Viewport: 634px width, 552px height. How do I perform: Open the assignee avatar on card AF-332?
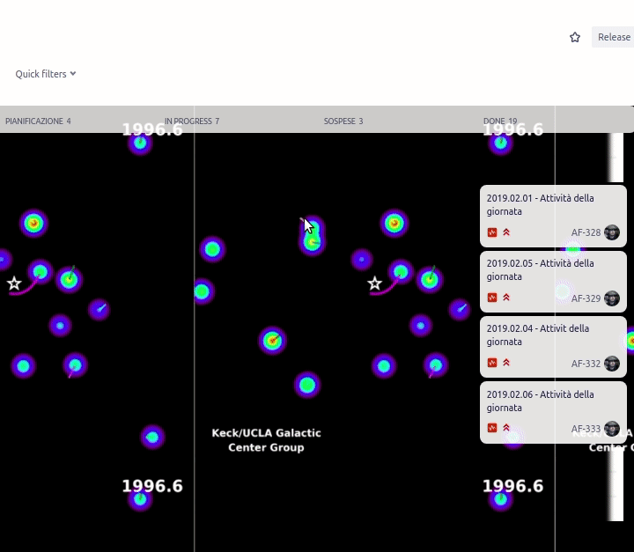point(612,364)
